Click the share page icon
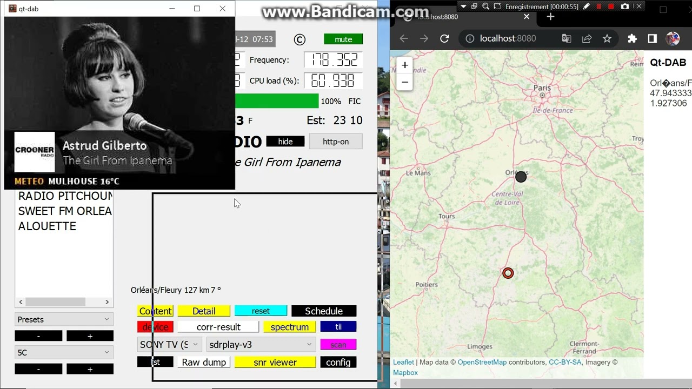 tap(587, 38)
